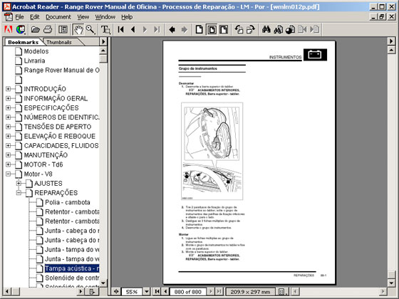Expand the ESPECIFICAÇÕES bookmark
Screen dimensions: 399x299
[x=8, y=107]
